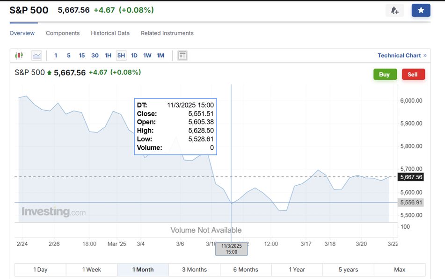Click the Mar '25 date axis label
This screenshot has width=445, height=279.
click(117, 244)
